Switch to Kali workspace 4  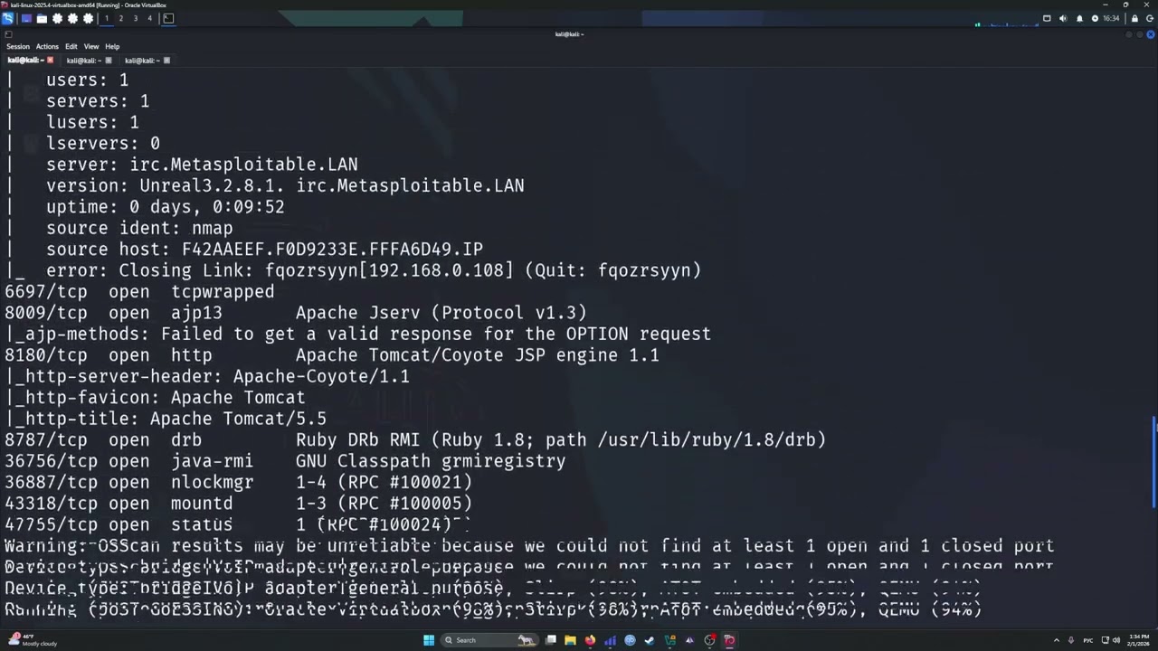point(149,18)
